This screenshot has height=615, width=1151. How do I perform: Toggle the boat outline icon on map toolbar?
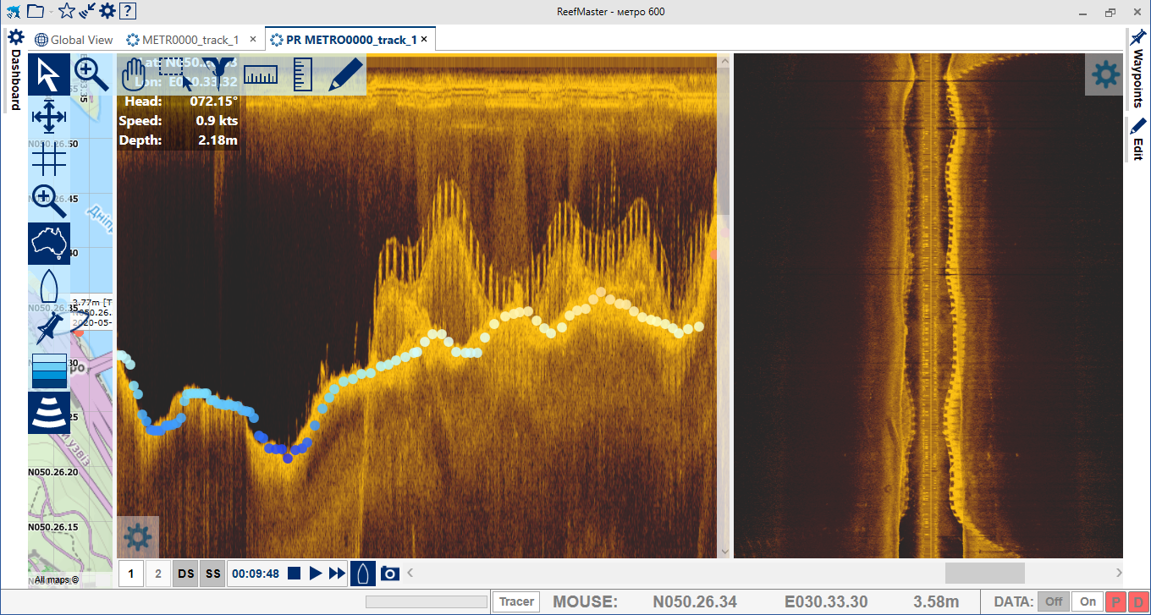pyautogui.click(x=49, y=286)
